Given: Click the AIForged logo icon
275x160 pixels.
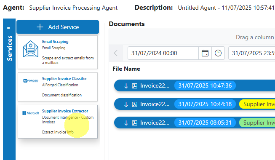Looking at the screenshot, I should click(x=31, y=80).
